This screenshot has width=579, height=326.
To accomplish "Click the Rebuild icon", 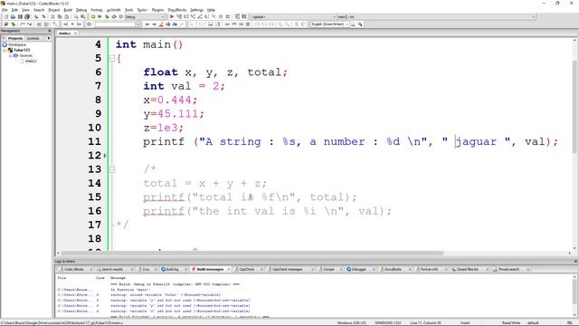I will click(x=114, y=16).
